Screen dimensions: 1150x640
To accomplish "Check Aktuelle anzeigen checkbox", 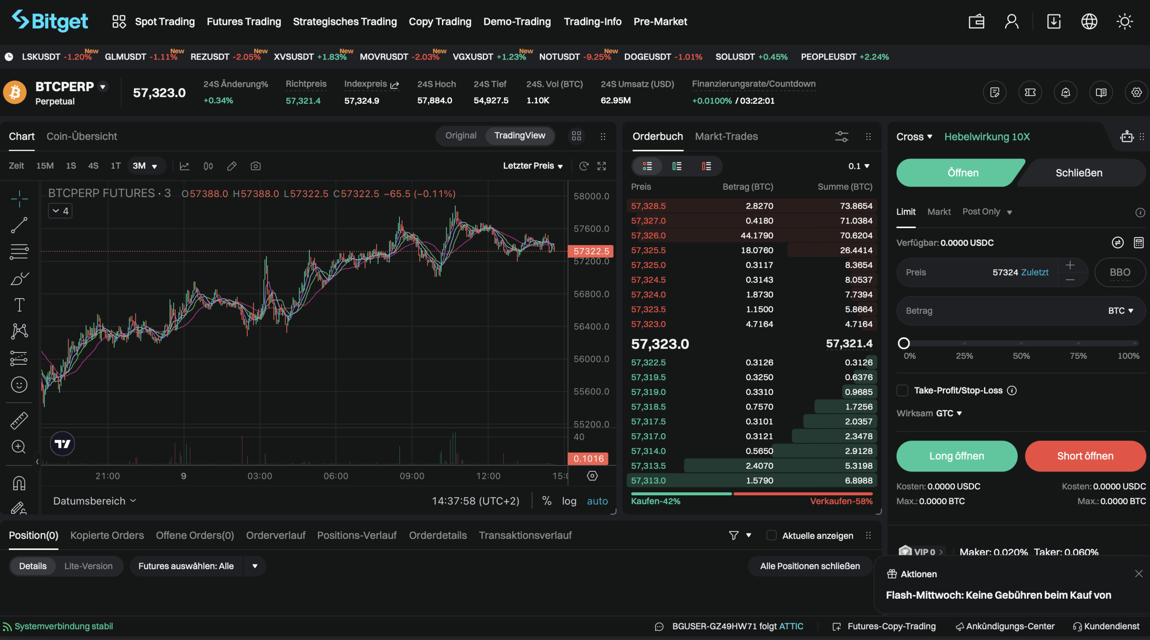I will click(771, 535).
